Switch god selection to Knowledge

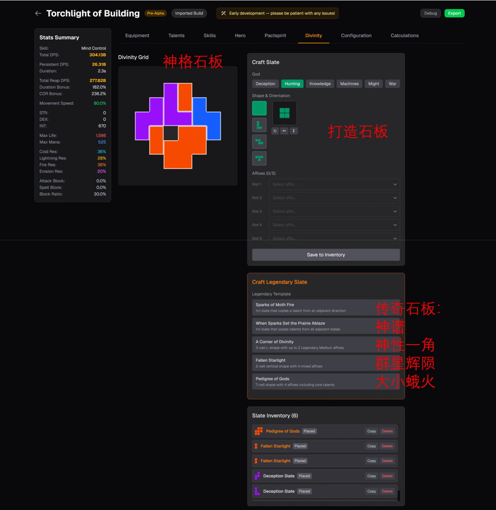click(320, 84)
